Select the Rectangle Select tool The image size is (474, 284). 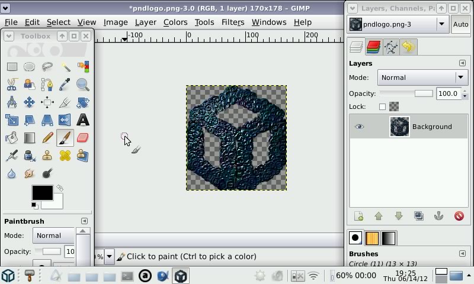click(x=12, y=66)
